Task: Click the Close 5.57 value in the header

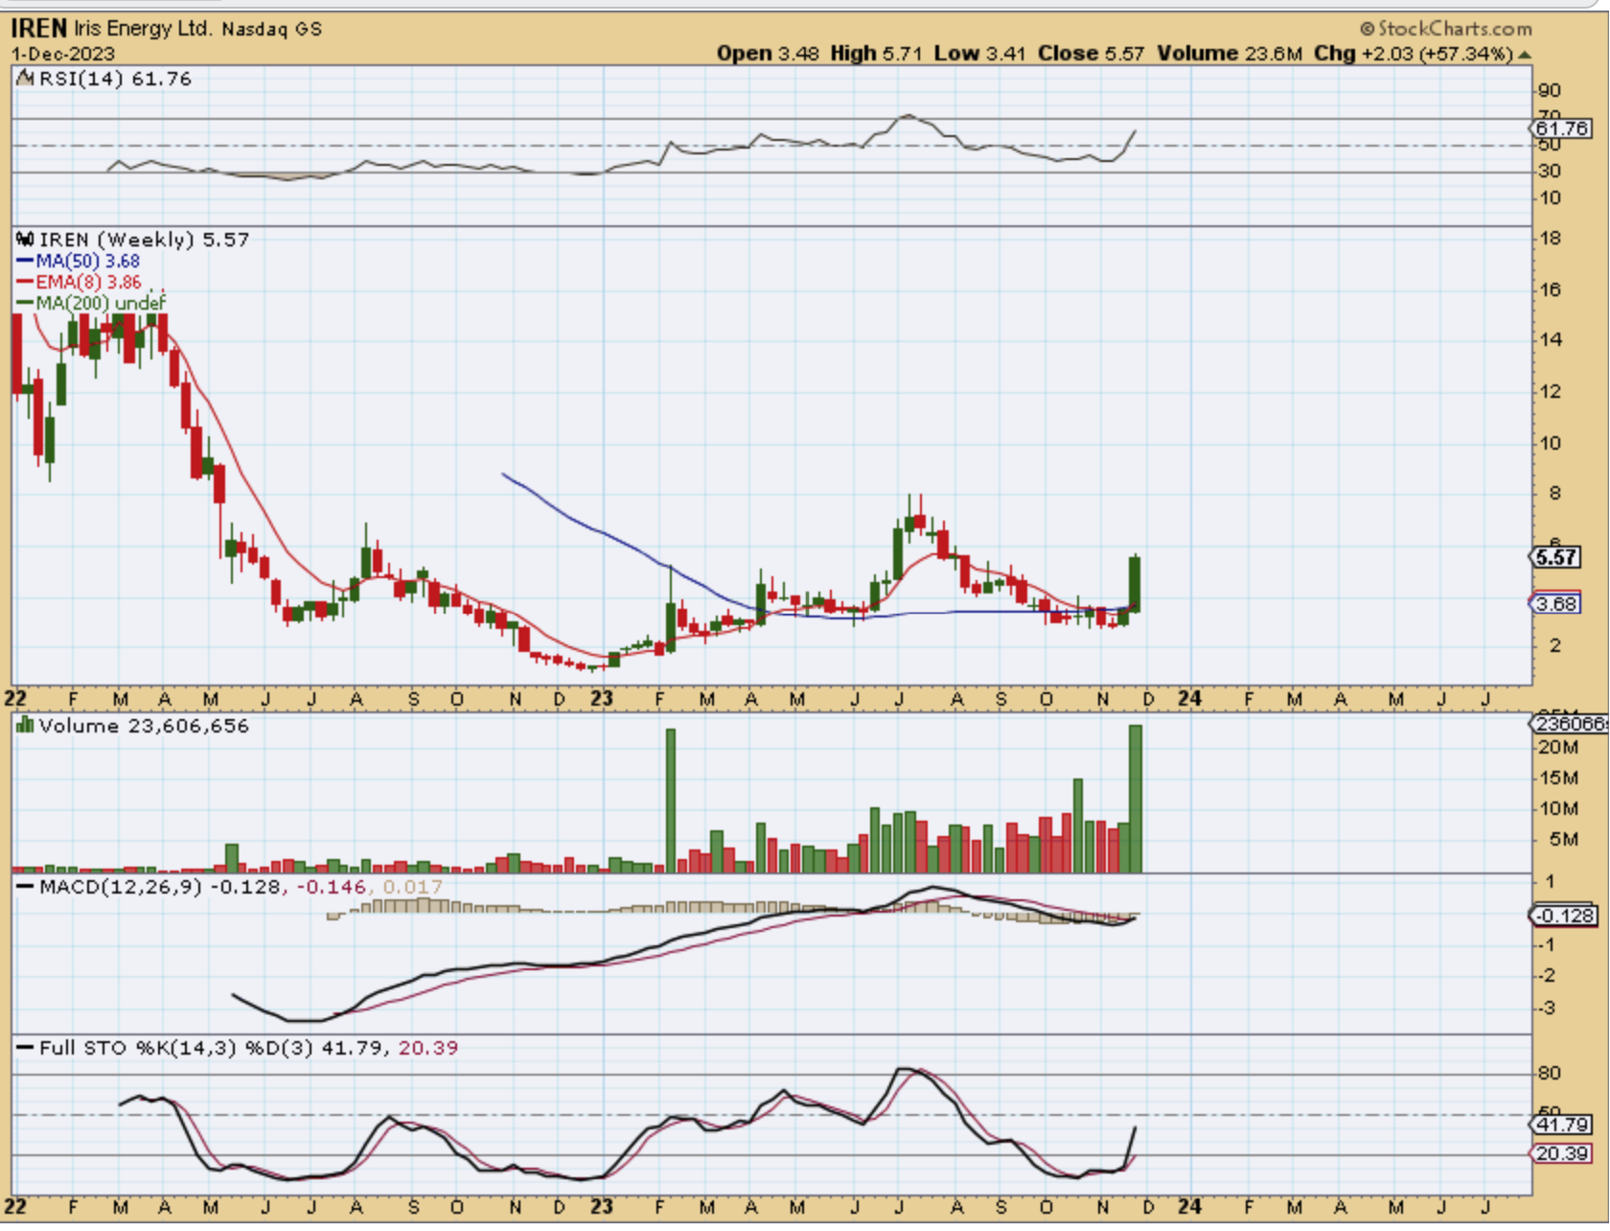Action: tap(1091, 54)
